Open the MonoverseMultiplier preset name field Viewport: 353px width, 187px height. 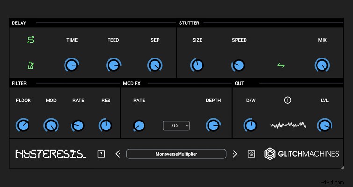176,154
